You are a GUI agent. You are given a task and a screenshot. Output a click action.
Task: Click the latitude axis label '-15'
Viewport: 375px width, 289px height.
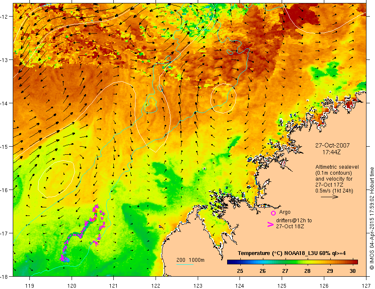[4, 146]
